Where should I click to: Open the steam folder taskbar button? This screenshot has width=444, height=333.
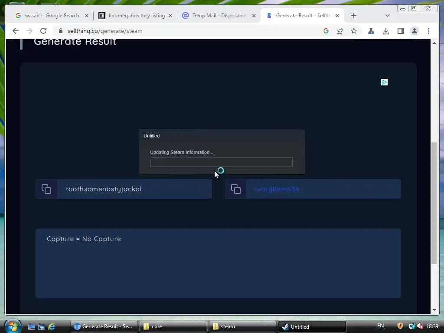[x=243, y=326]
